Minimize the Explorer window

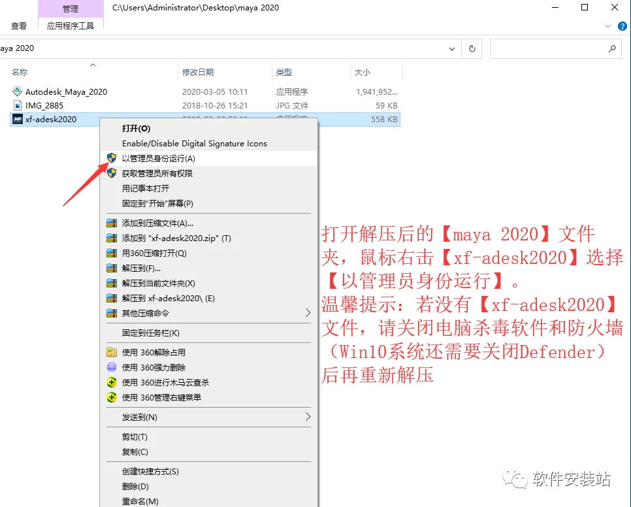pyautogui.click(x=555, y=8)
